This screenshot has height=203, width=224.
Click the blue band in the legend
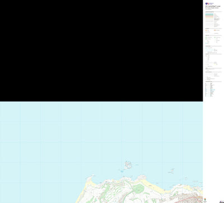click(209, 14)
